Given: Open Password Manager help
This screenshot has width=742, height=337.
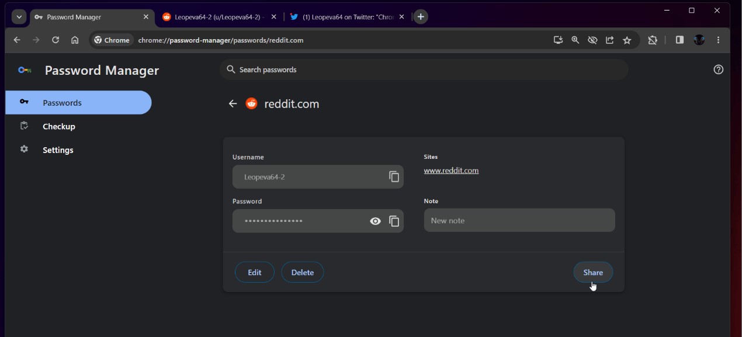Looking at the screenshot, I should 719,70.
